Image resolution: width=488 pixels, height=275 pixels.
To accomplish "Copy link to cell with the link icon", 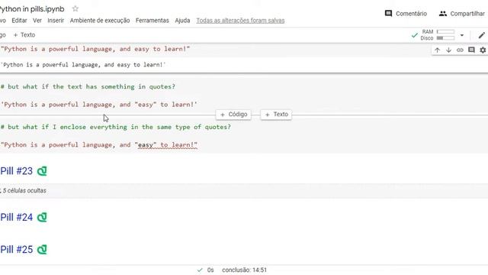I will tap(460, 50).
